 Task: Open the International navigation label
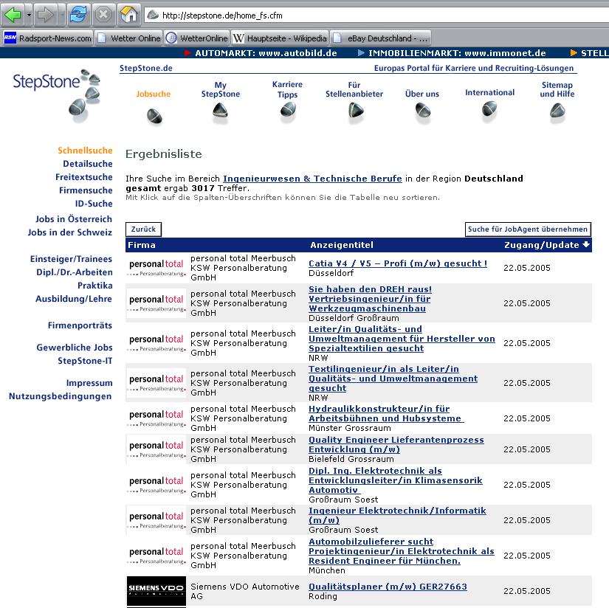point(489,92)
